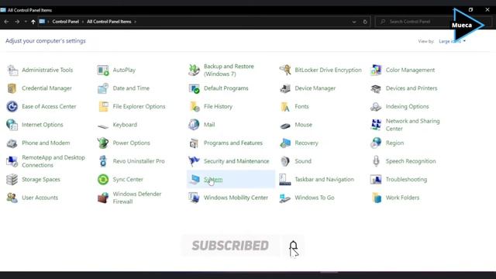
Task: Open the Region icon
Action: click(376, 143)
